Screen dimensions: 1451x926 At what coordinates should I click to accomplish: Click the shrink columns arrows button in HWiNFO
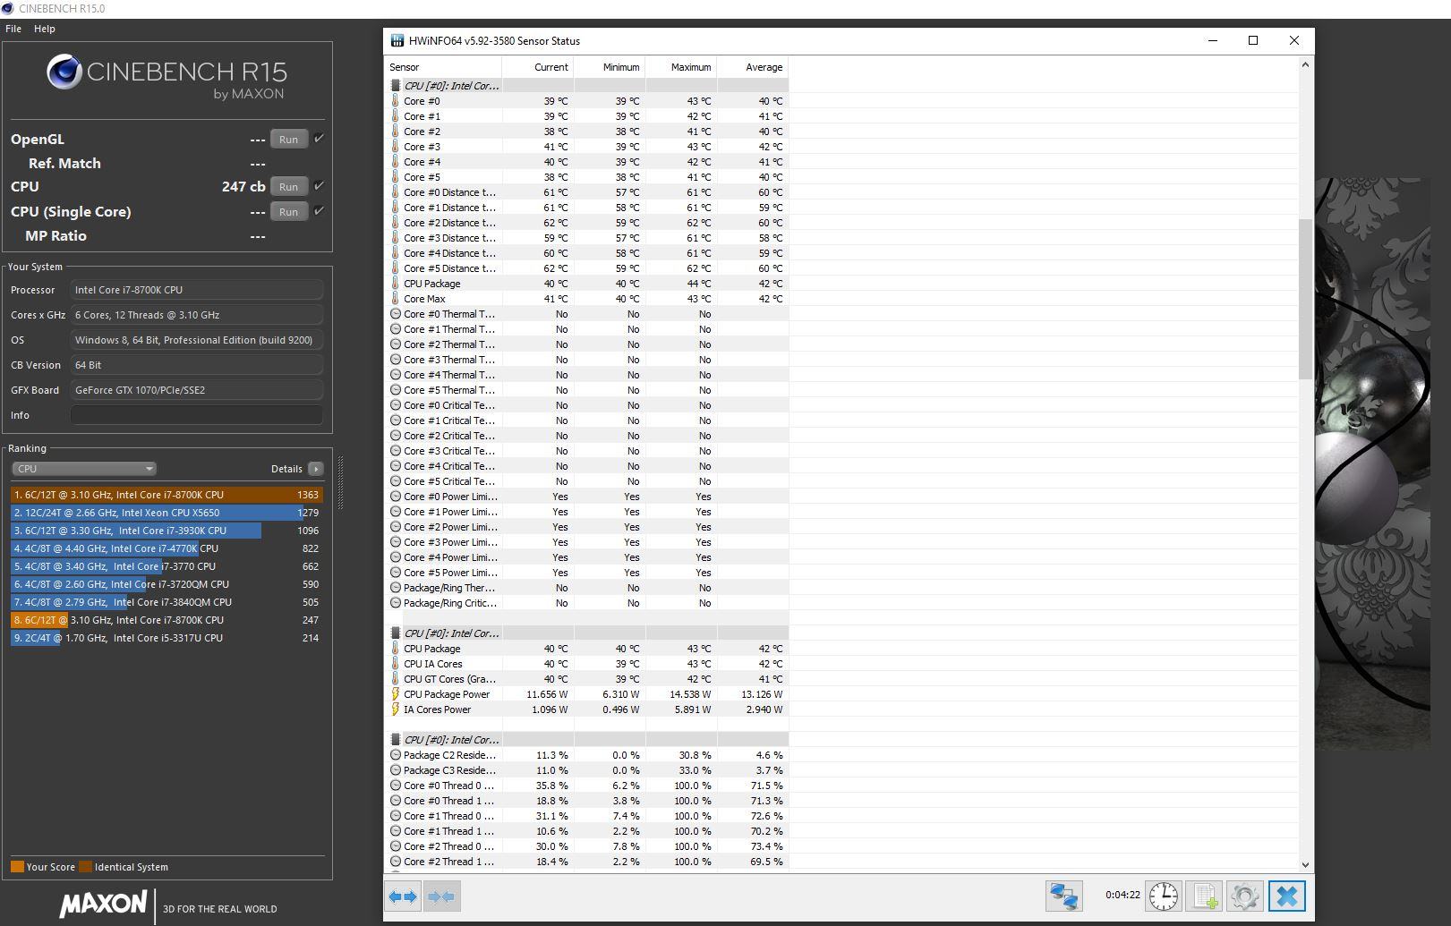pos(442,896)
